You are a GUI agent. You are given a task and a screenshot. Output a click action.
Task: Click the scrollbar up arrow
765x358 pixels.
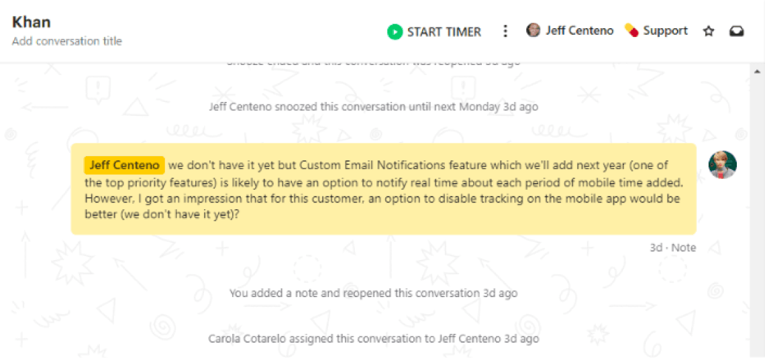tap(758, 71)
